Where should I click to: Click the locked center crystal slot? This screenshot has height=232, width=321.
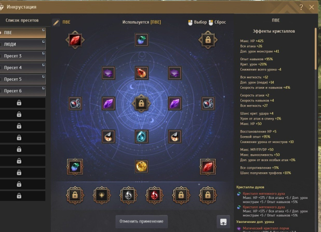point(141,103)
